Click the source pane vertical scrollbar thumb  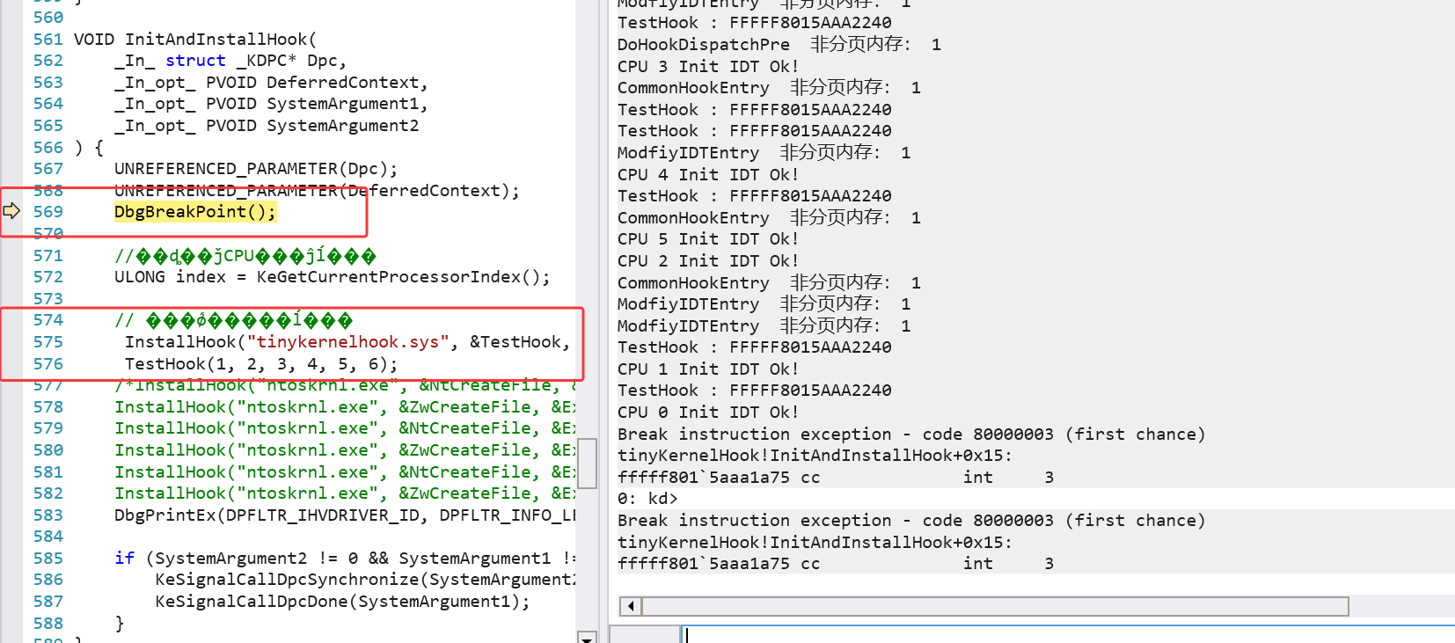(x=587, y=463)
